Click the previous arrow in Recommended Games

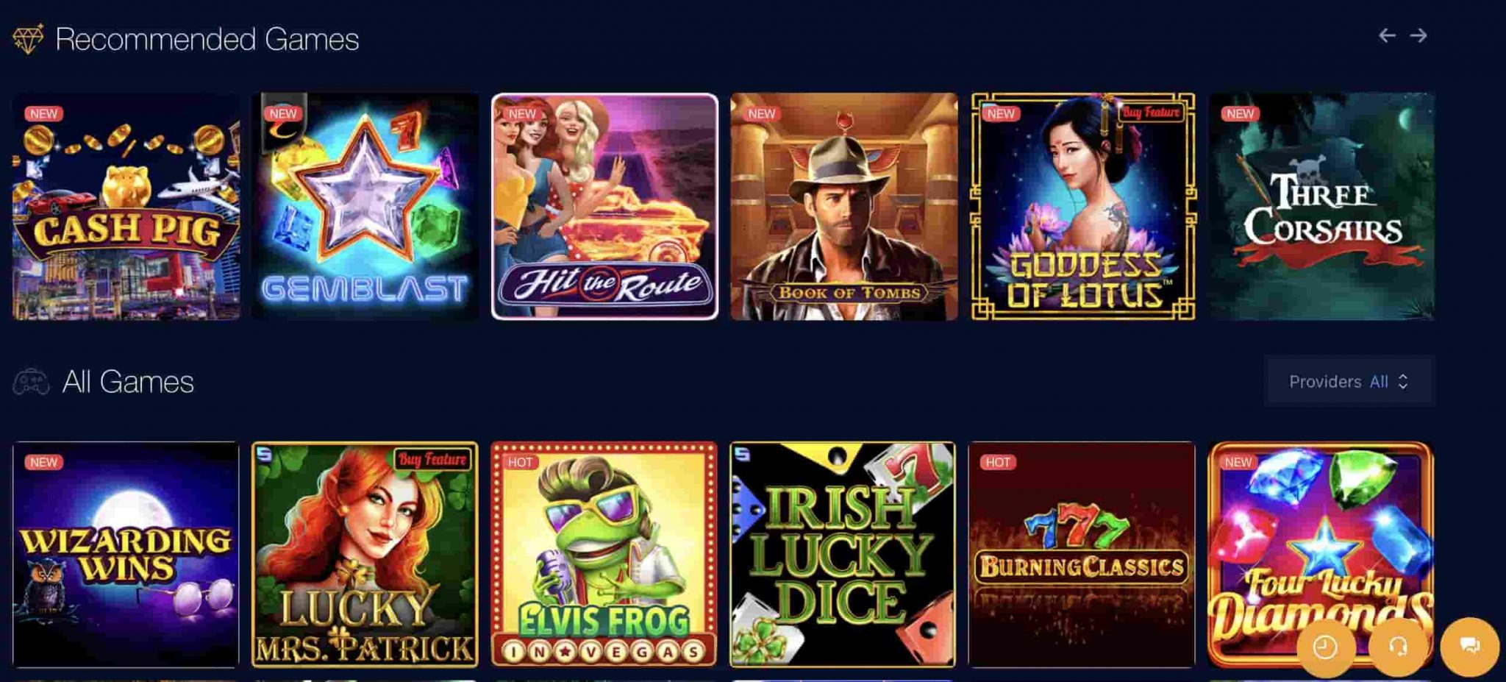coord(1387,35)
